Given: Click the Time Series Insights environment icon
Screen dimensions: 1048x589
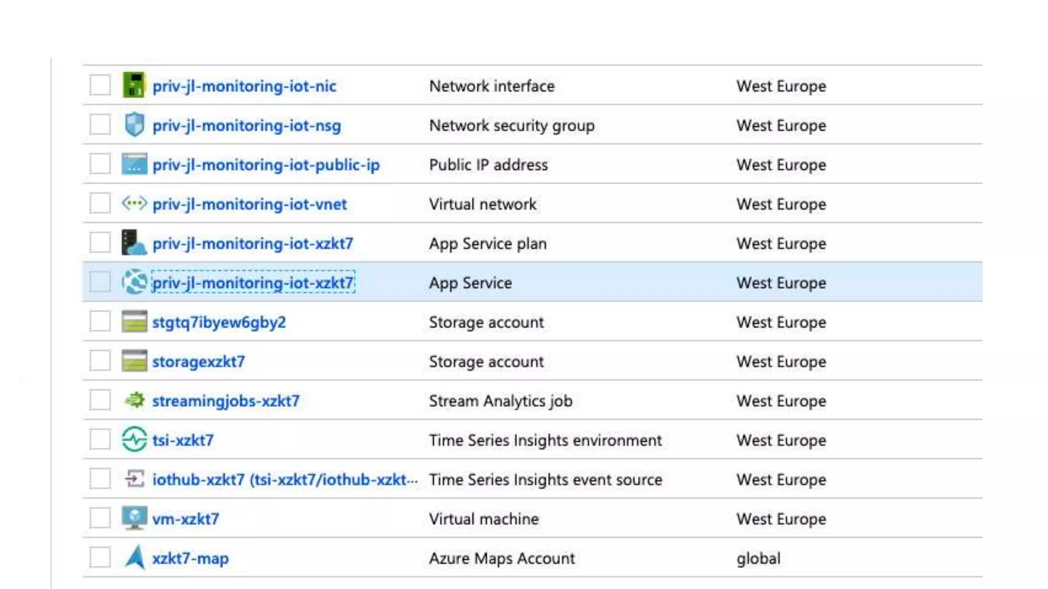Looking at the screenshot, I should click(x=134, y=440).
